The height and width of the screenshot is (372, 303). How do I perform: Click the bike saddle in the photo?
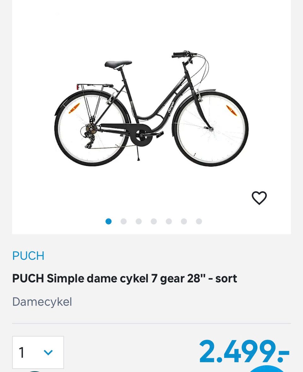coord(118,64)
